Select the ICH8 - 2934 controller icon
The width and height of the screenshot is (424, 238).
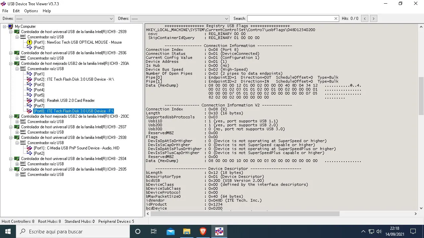tap(17, 159)
